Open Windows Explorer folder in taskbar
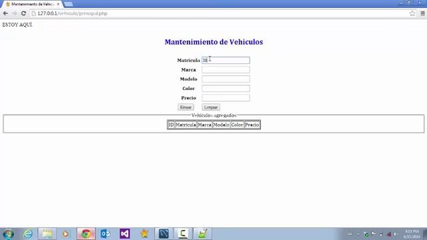This screenshot has height=240, width=427. [47, 234]
